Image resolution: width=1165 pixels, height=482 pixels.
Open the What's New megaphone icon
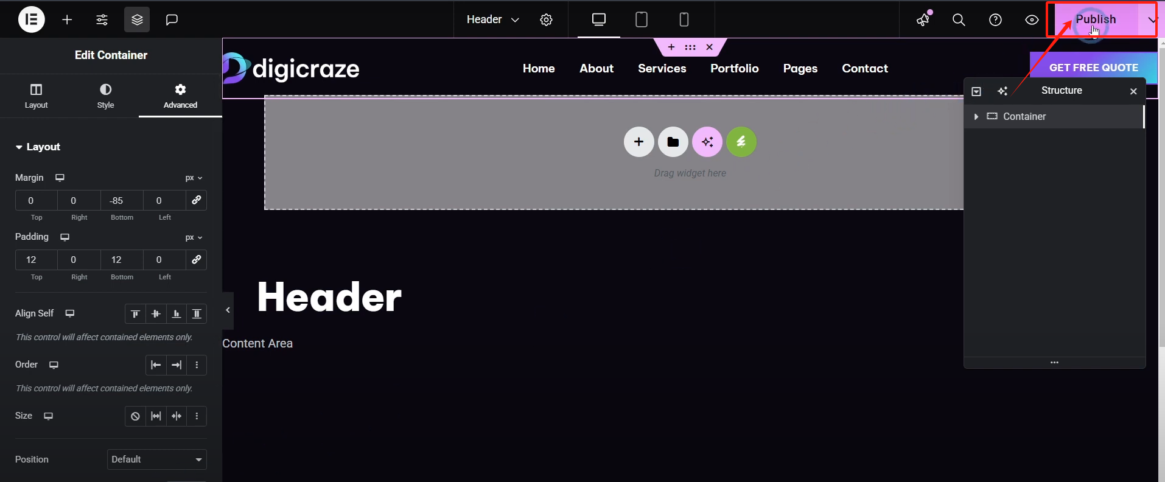tap(923, 19)
